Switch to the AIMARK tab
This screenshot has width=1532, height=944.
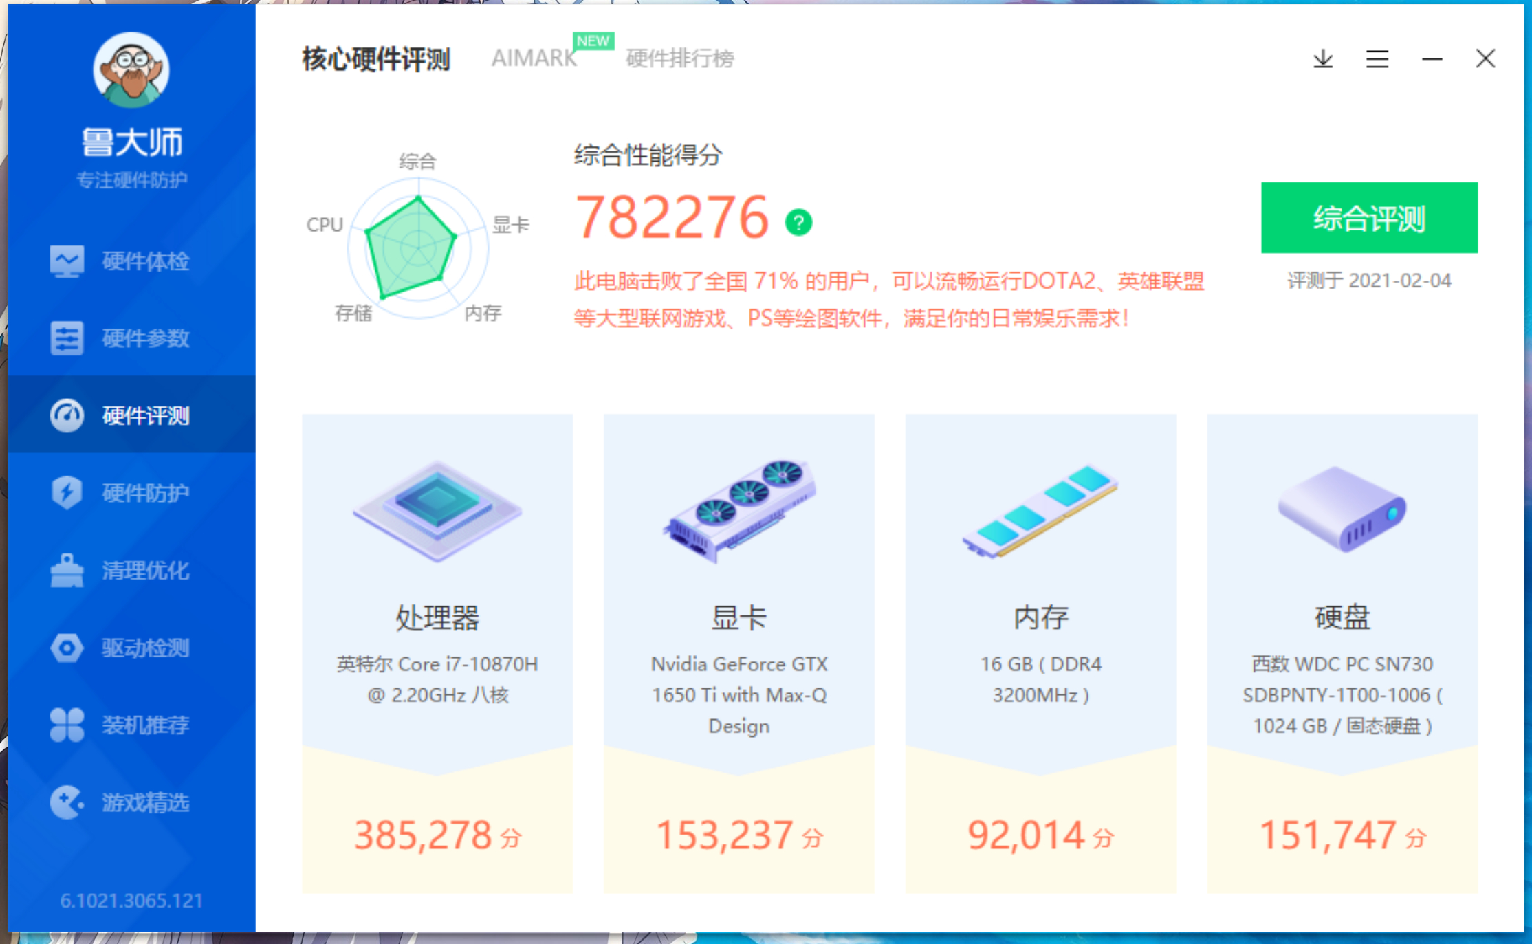tap(534, 58)
